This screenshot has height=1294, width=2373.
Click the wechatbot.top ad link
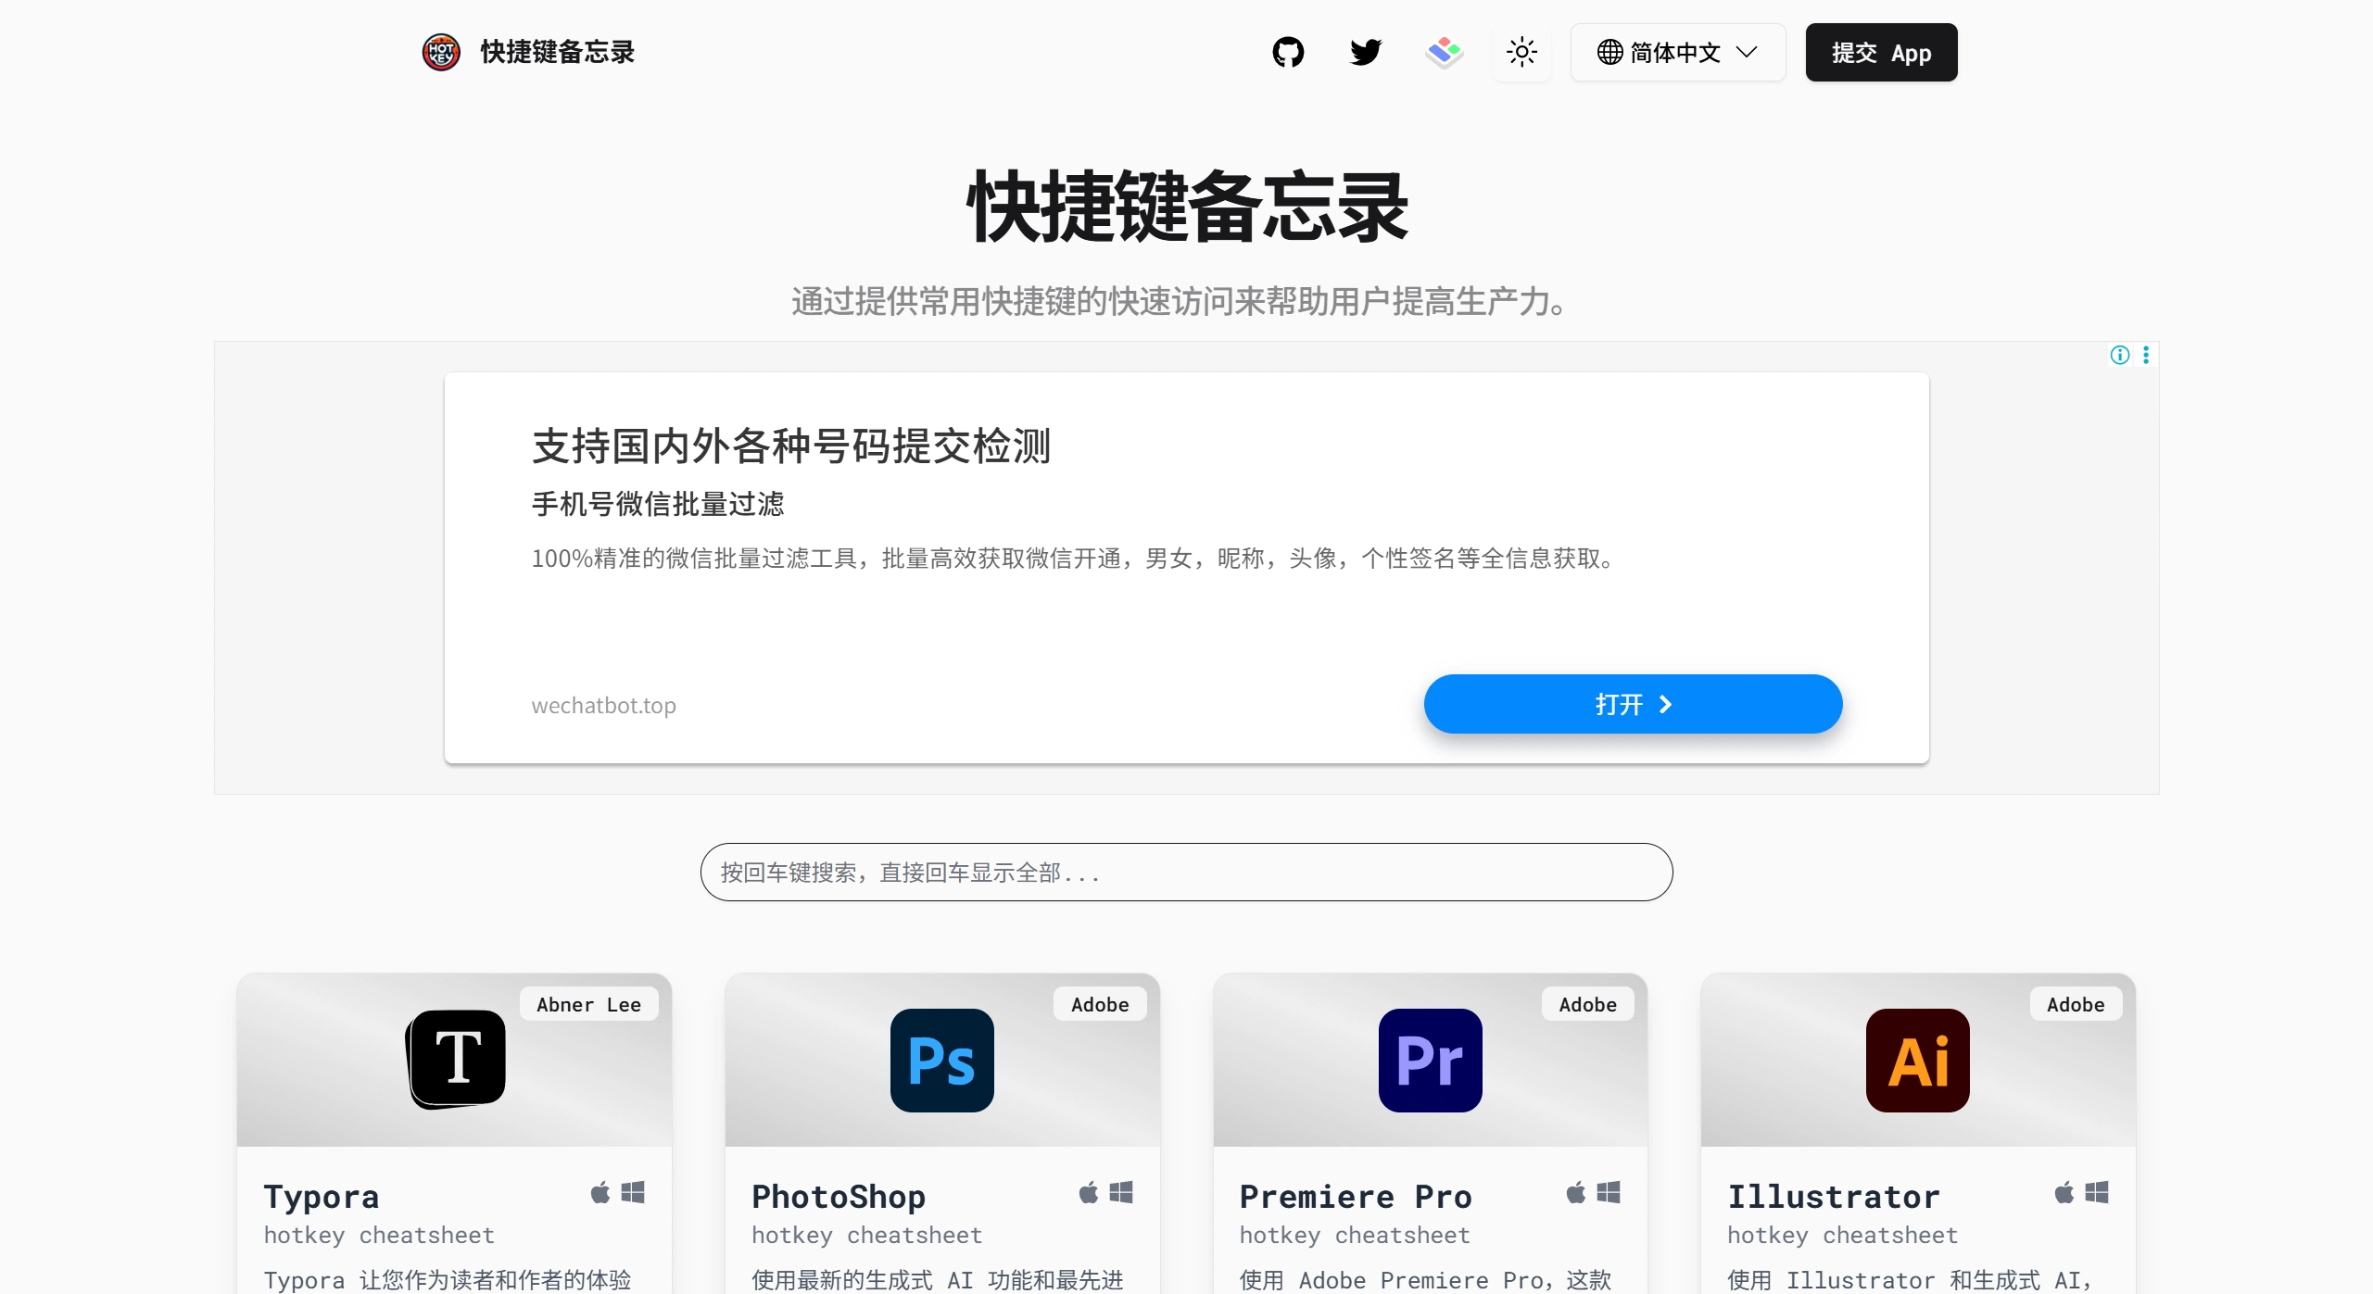pyautogui.click(x=603, y=705)
